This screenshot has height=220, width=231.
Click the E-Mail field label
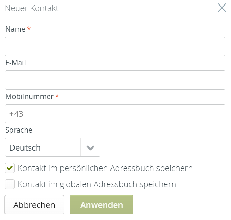point(16,63)
